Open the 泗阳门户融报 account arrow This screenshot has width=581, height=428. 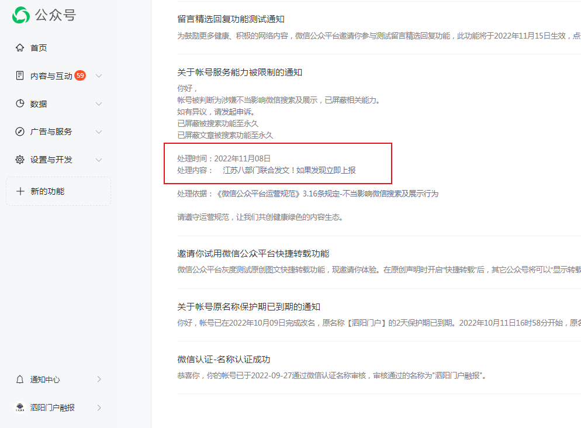[x=99, y=408]
